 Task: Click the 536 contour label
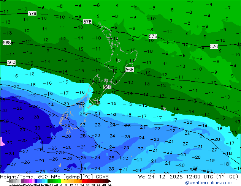193,170
